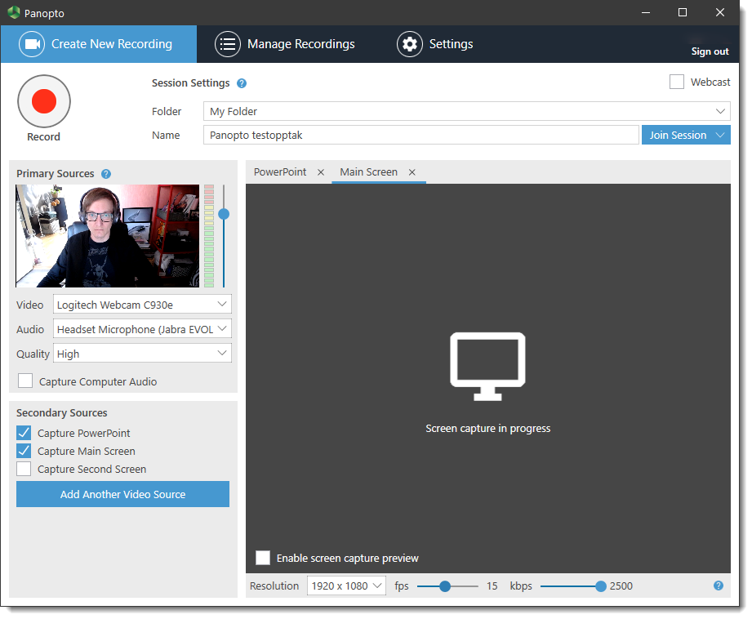Toggle Capture Computer Audio
752x619 pixels.
click(x=25, y=381)
